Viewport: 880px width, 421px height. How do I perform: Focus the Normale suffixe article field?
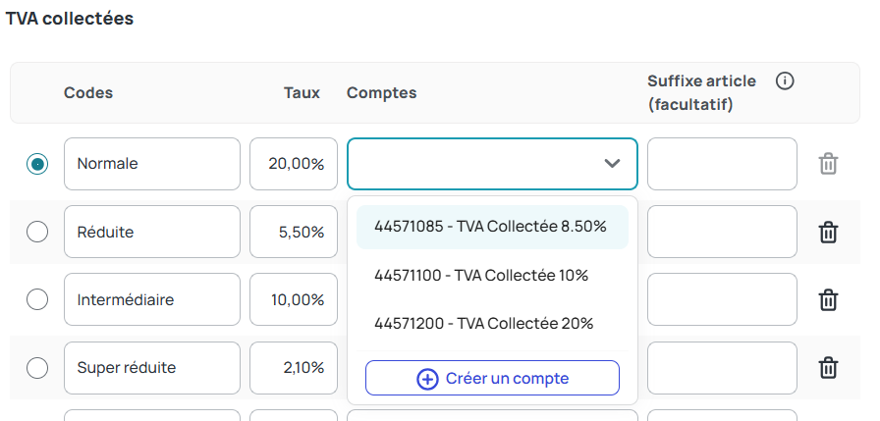[722, 164]
